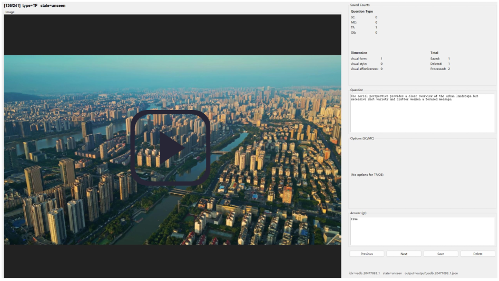
Task: Save the current question entry
Action: coord(441,254)
